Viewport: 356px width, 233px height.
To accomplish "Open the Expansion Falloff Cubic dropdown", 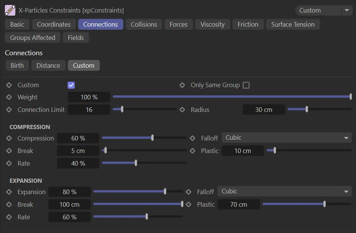I will [x=284, y=192].
